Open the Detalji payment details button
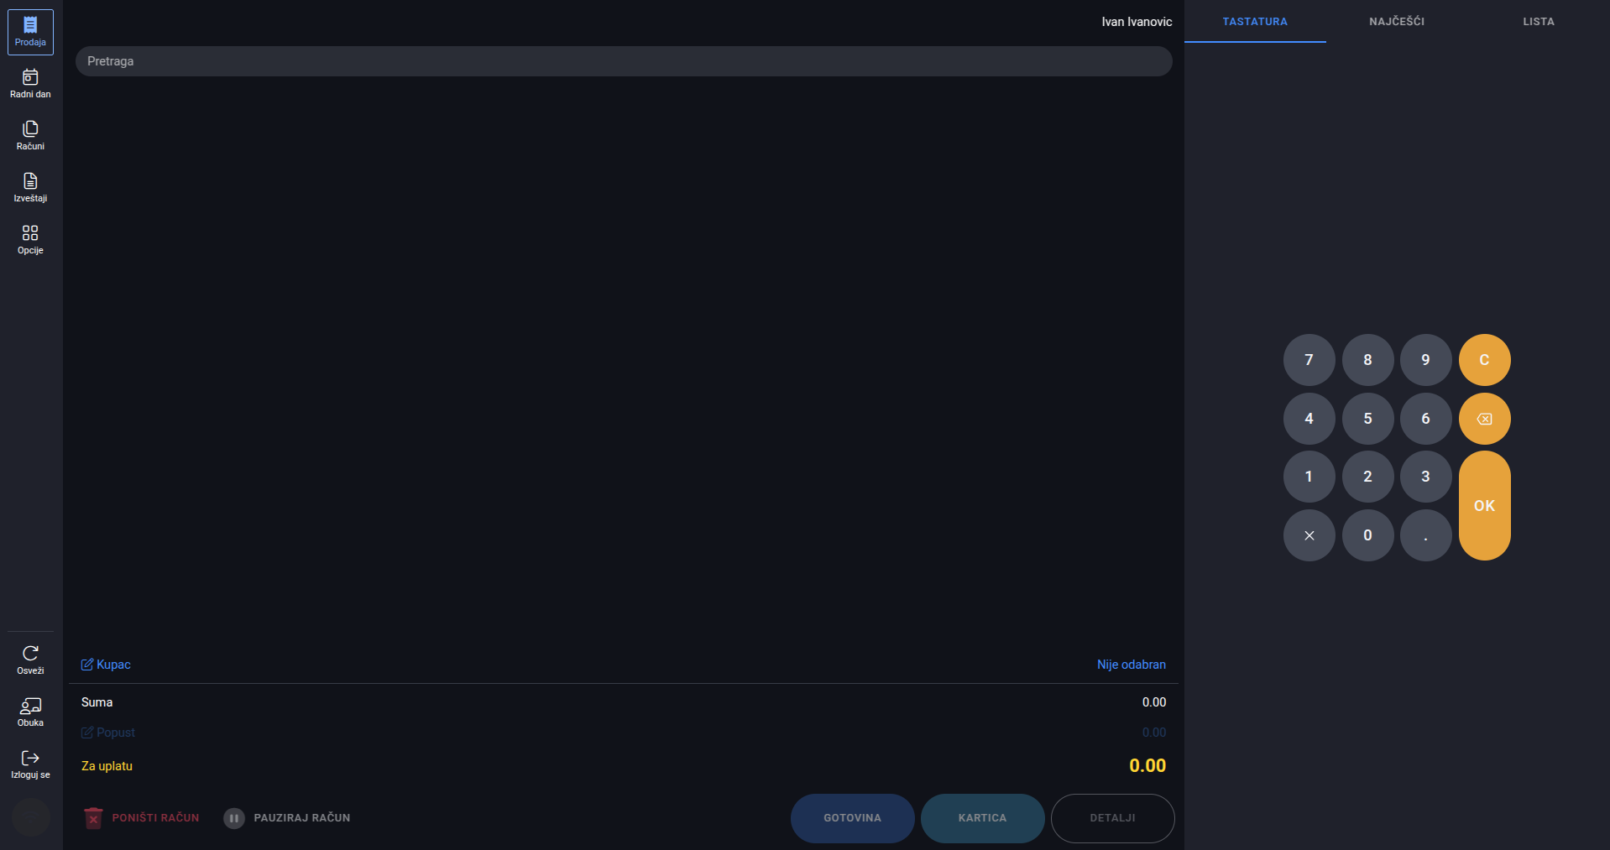The width and height of the screenshot is (1610, 850). coord(1112,818)
